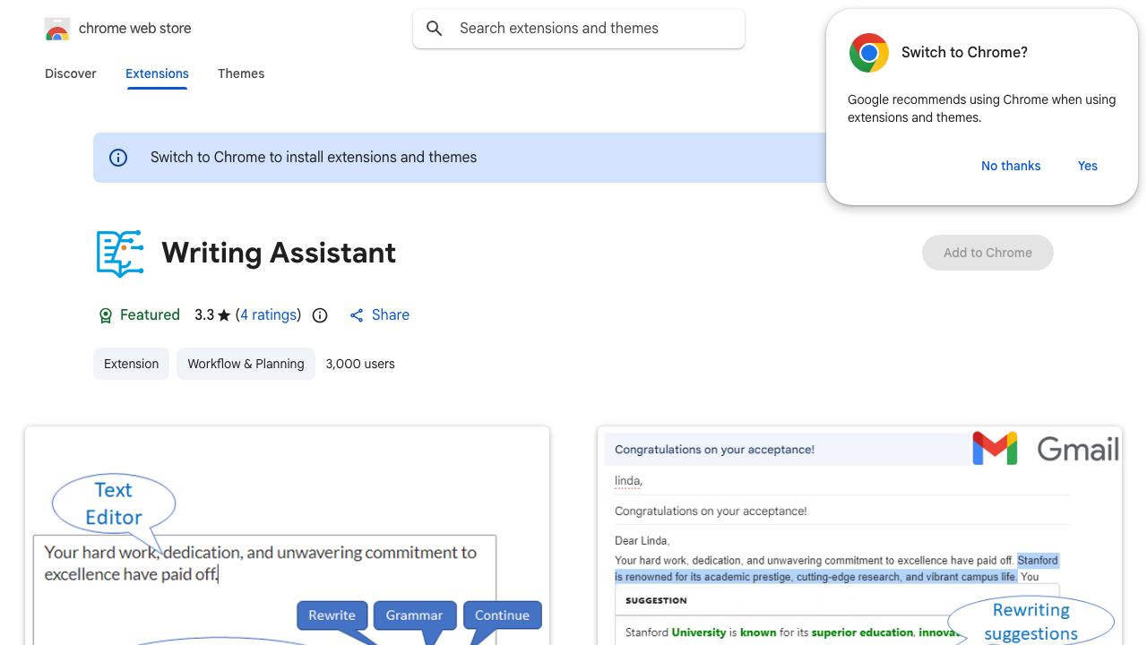This screenshot has height=645, width=1147.
Task: Switch to the Themes tab
Action: tap(241, 73)
